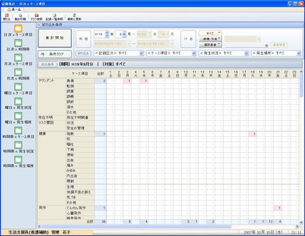305x236 pixels.
Task: Refresh with 最新に更新 icon
Action: [74, 17]
